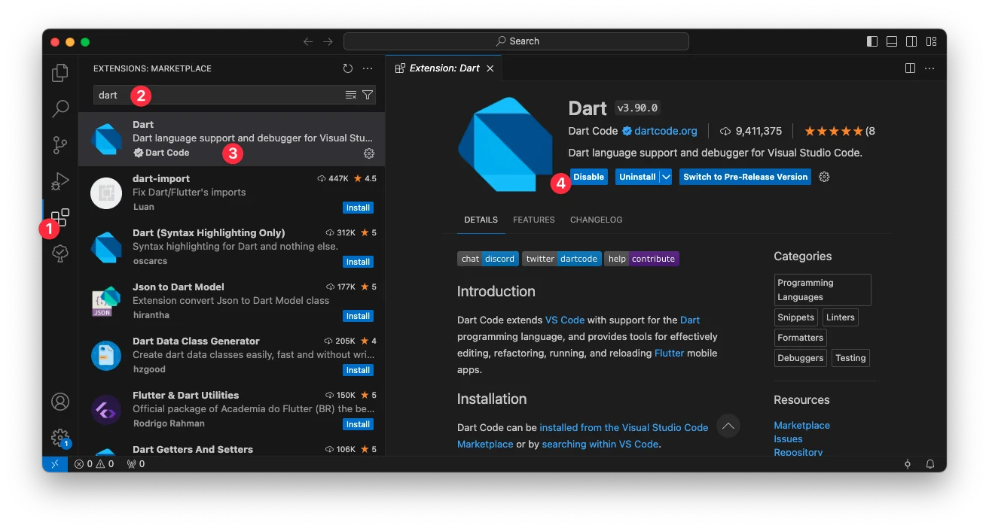Open the Explorer view in activity bar
Screen dimensions: 989x528
tap(60, 73)
